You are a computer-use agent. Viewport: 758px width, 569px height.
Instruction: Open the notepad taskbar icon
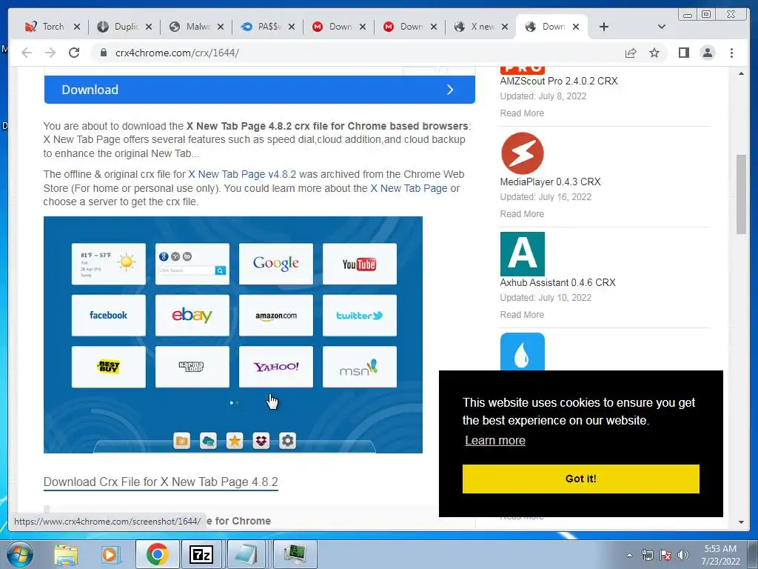tap(246, 554)
